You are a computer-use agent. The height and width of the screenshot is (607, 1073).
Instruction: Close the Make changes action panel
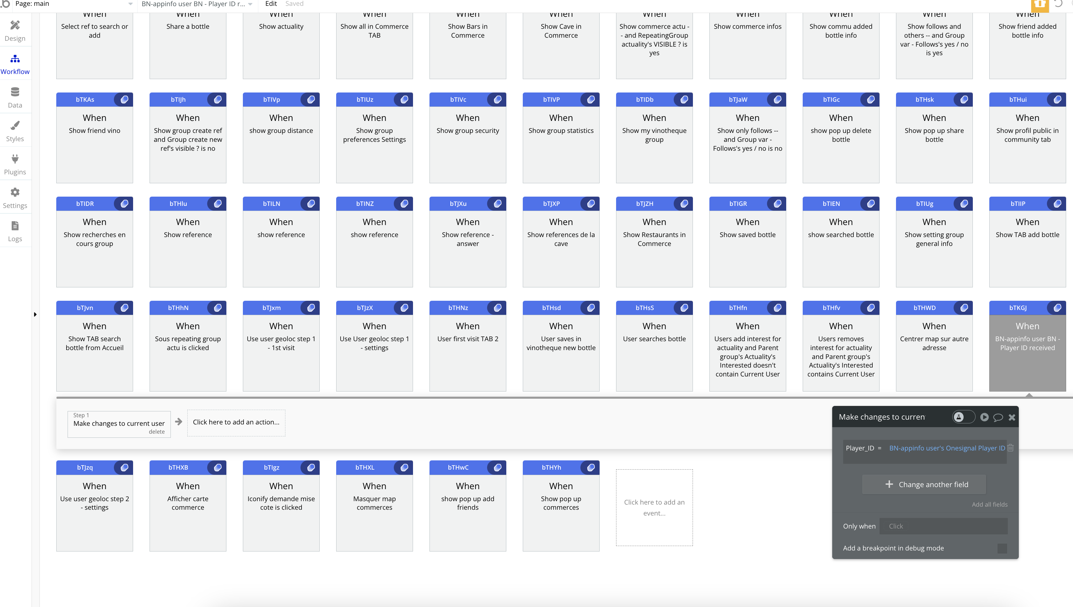pyautogui.click(x=1012, y=417)
